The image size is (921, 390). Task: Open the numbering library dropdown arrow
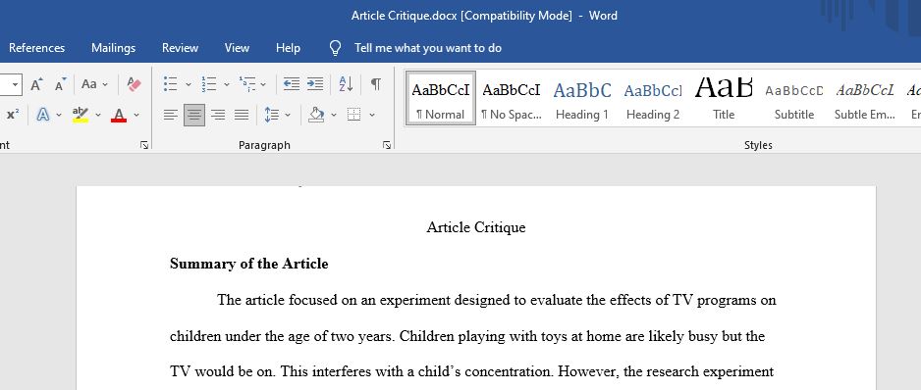[x=227, y=85]
